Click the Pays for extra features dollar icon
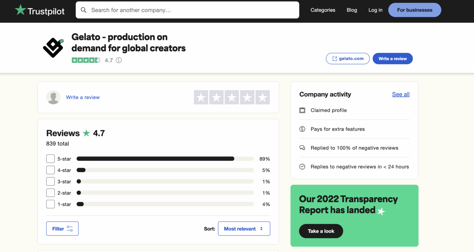Screen dimensions: 474x252 pos(302,129)
